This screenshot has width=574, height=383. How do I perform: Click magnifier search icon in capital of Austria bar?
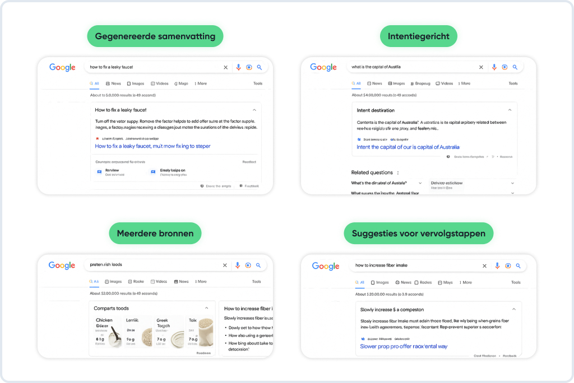pos(515,67)
